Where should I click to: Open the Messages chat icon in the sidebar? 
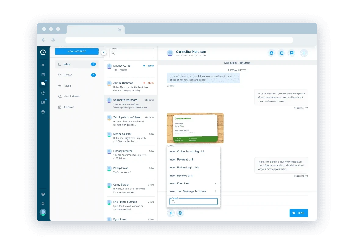tap(43, 84)
